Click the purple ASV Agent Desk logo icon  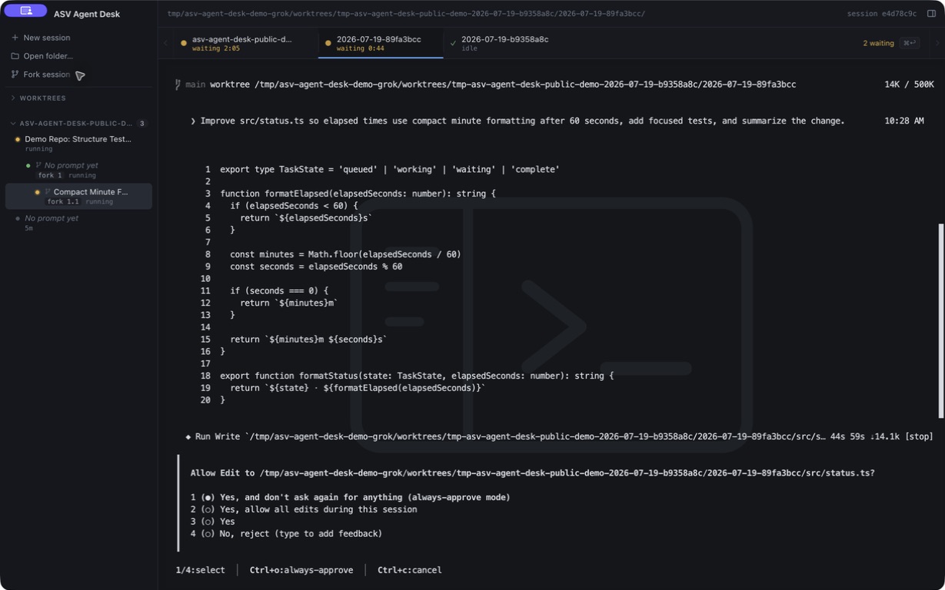point(25,11)
